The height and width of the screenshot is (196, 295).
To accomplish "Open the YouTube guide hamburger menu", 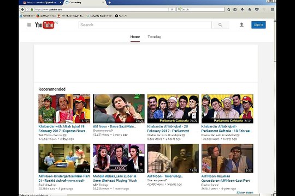I will (29, 24).
